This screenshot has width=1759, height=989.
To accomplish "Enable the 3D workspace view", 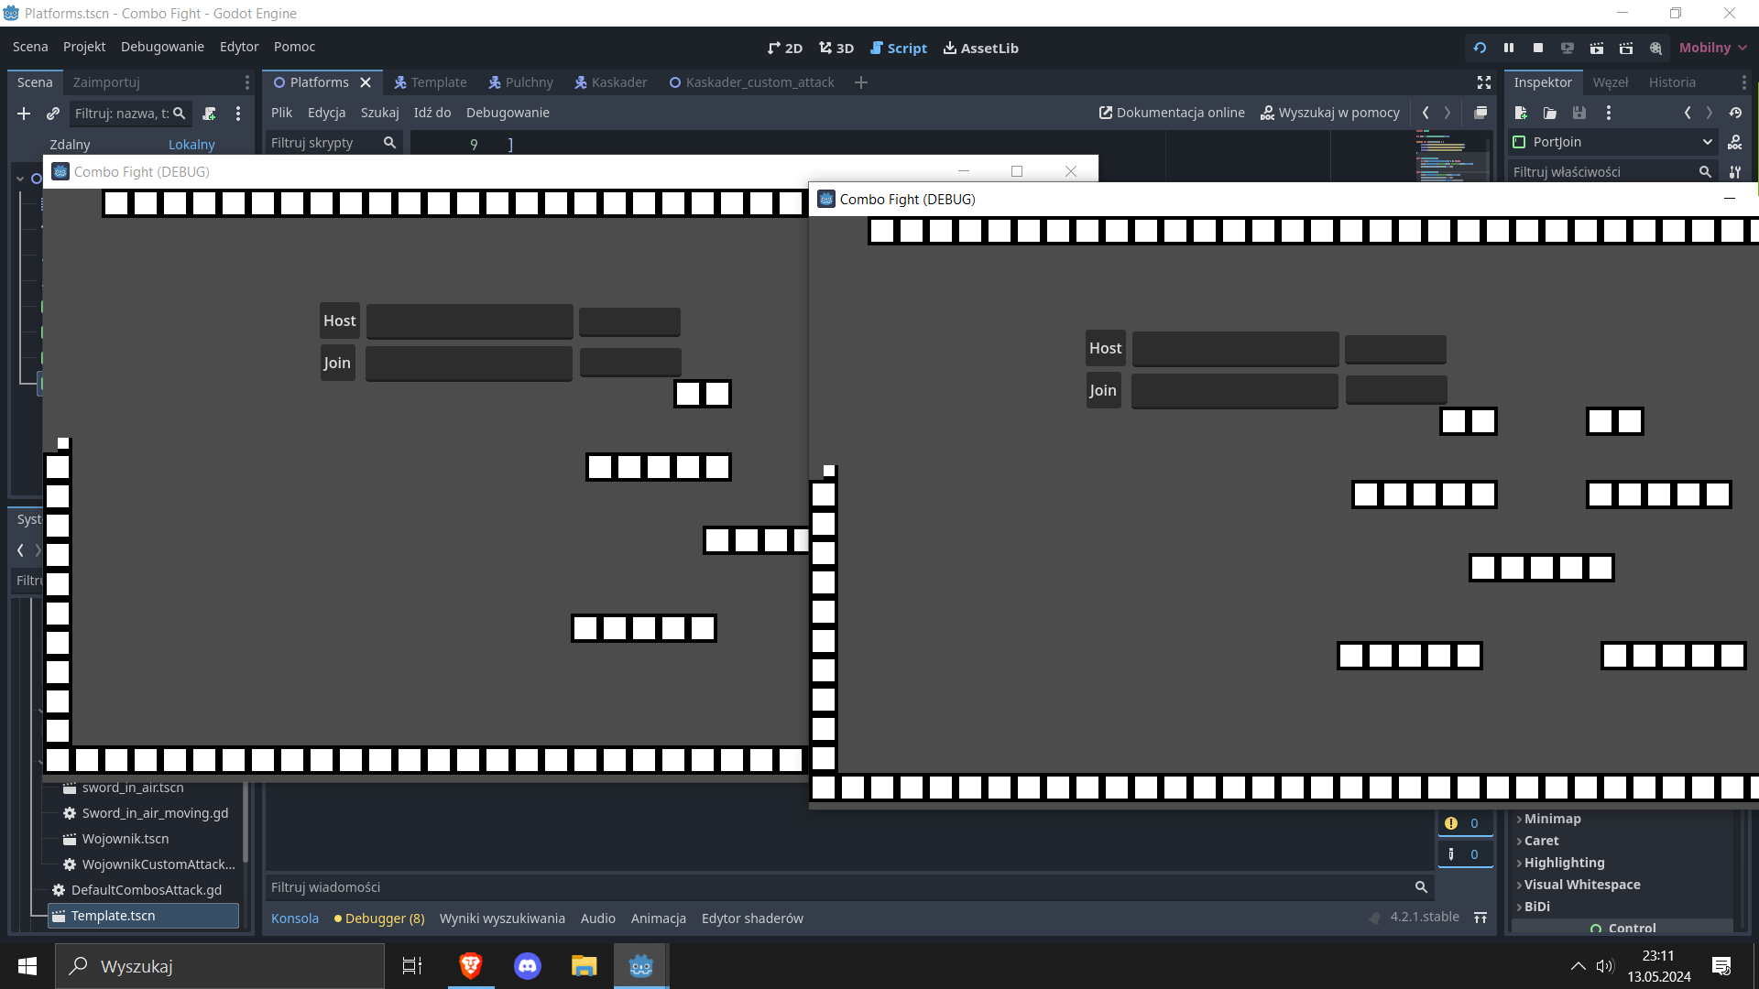I will [x=836, y=48].
